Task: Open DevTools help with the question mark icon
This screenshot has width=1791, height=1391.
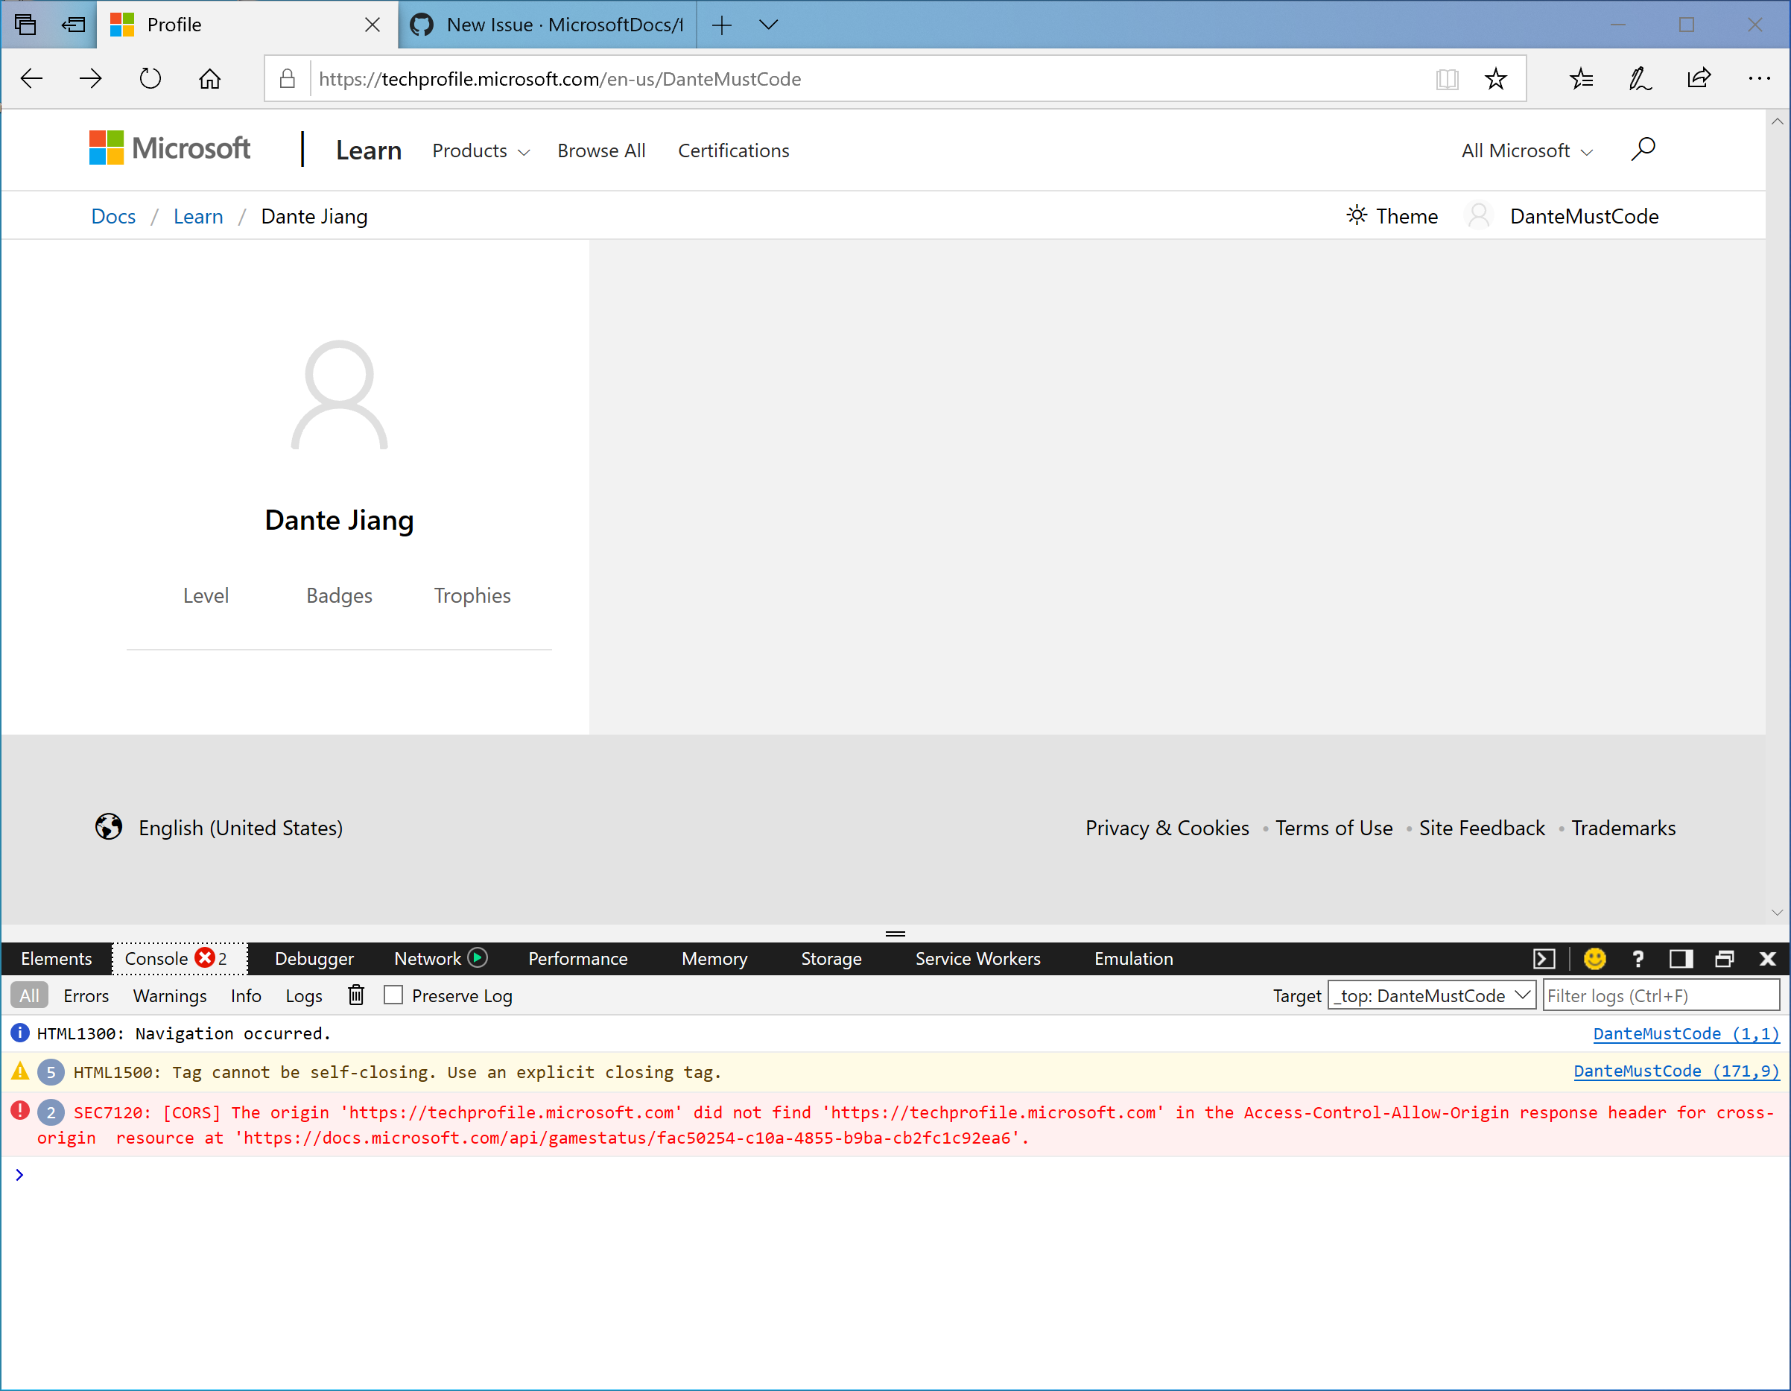Action: coord(1638,959)
